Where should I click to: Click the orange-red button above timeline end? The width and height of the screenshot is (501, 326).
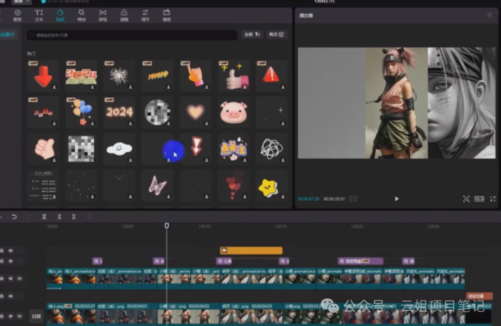click(479, 296)
